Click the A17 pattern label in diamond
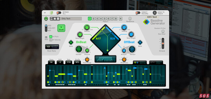This screenshot has width=211, height=99. [98, 39]
